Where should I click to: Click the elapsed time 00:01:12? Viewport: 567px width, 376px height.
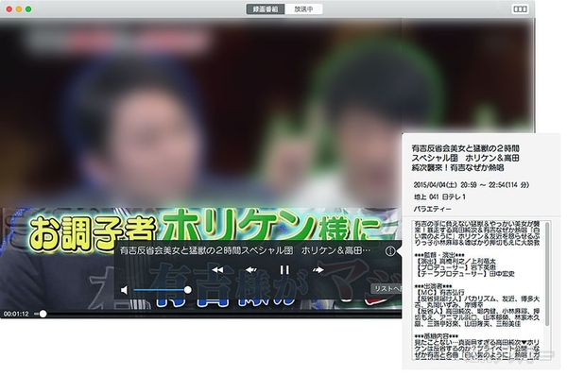pos(16,314)
